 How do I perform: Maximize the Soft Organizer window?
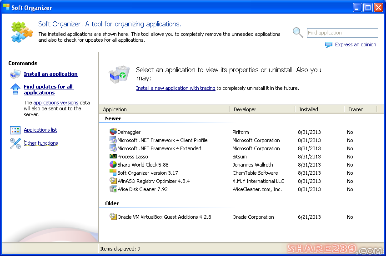(368, 8)
